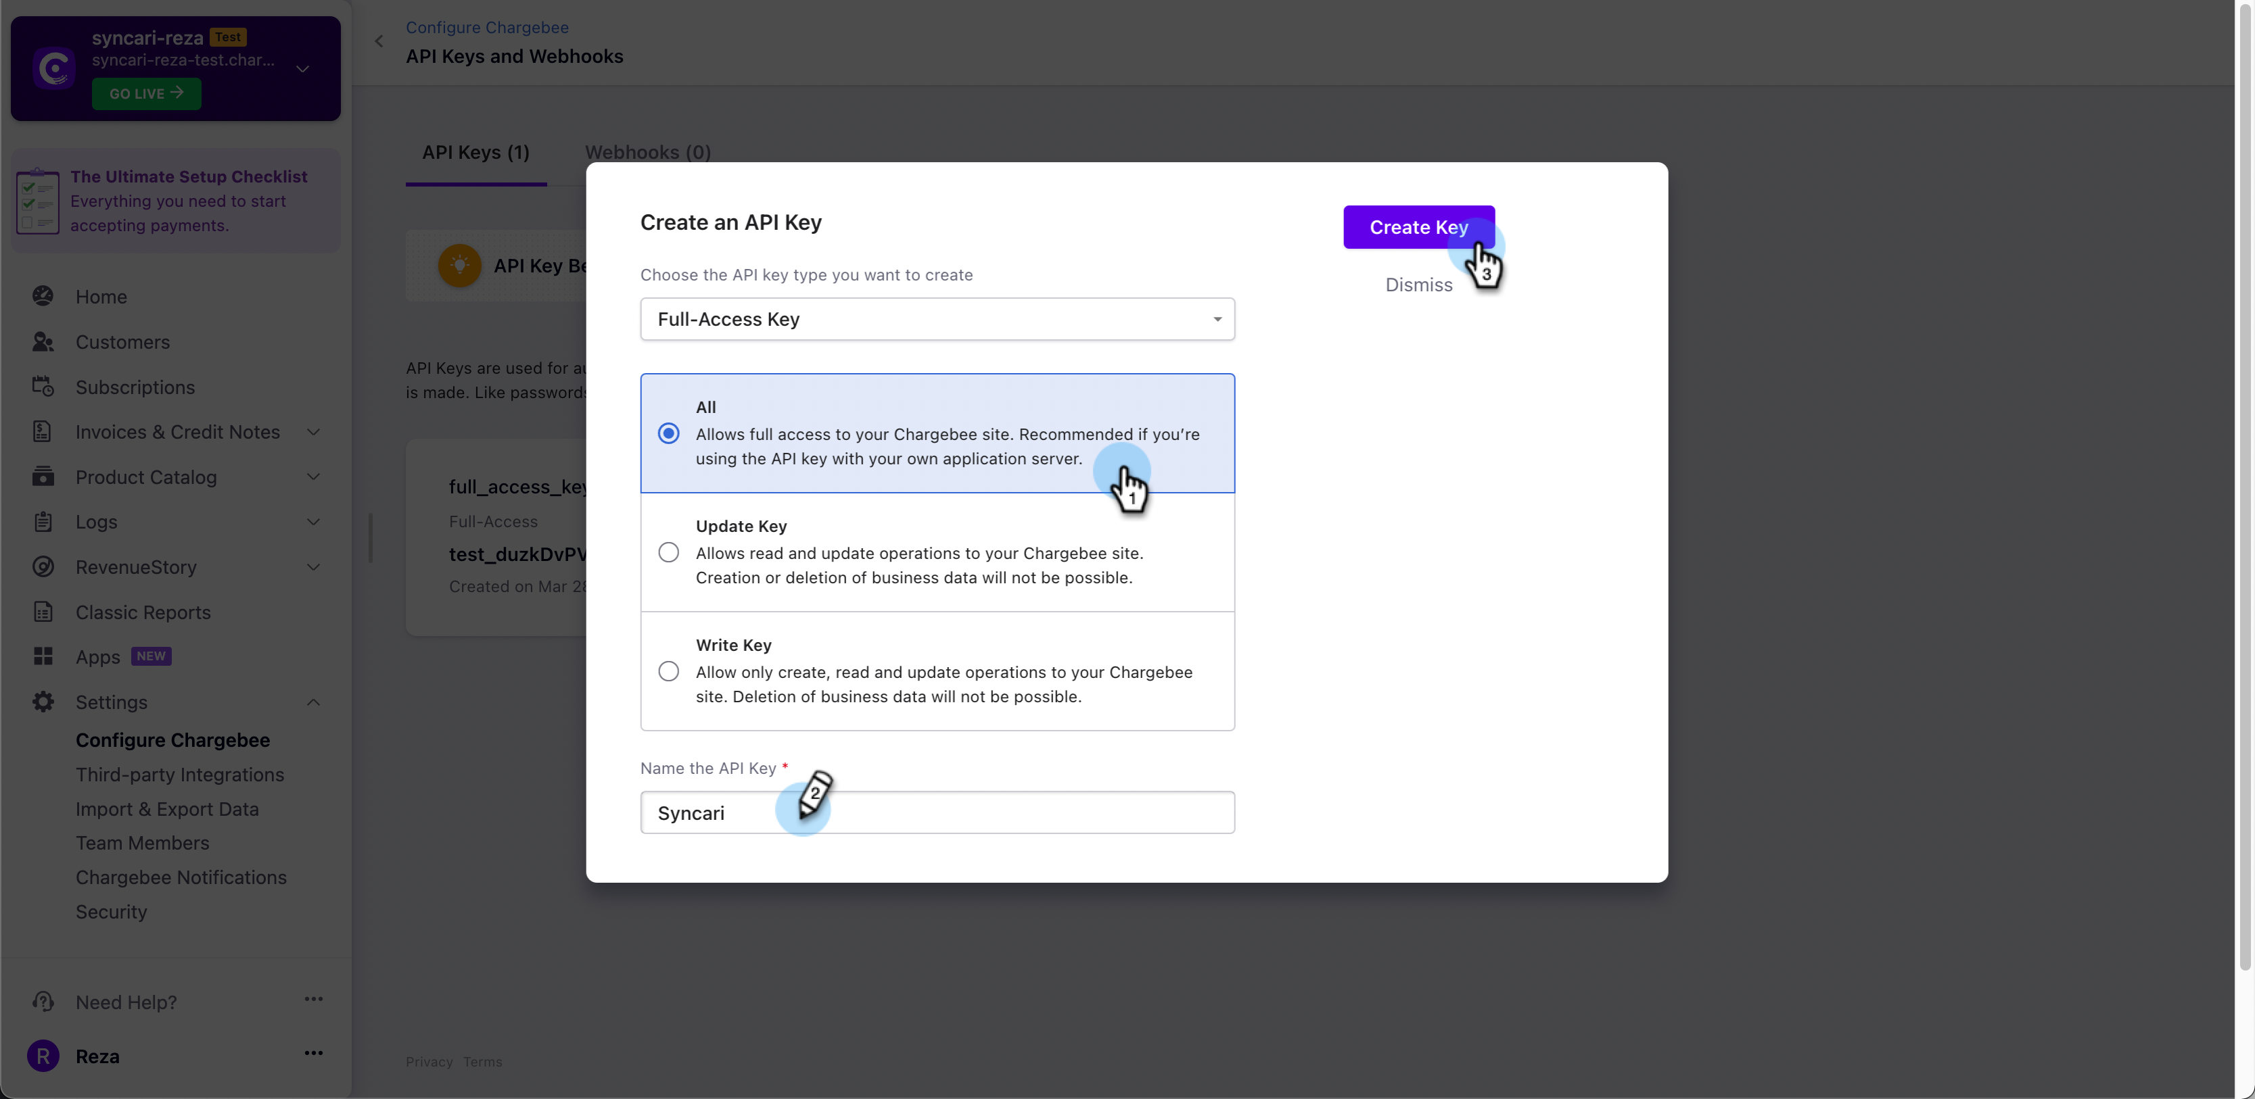Collapse the Settings submenu chevron

313,702
